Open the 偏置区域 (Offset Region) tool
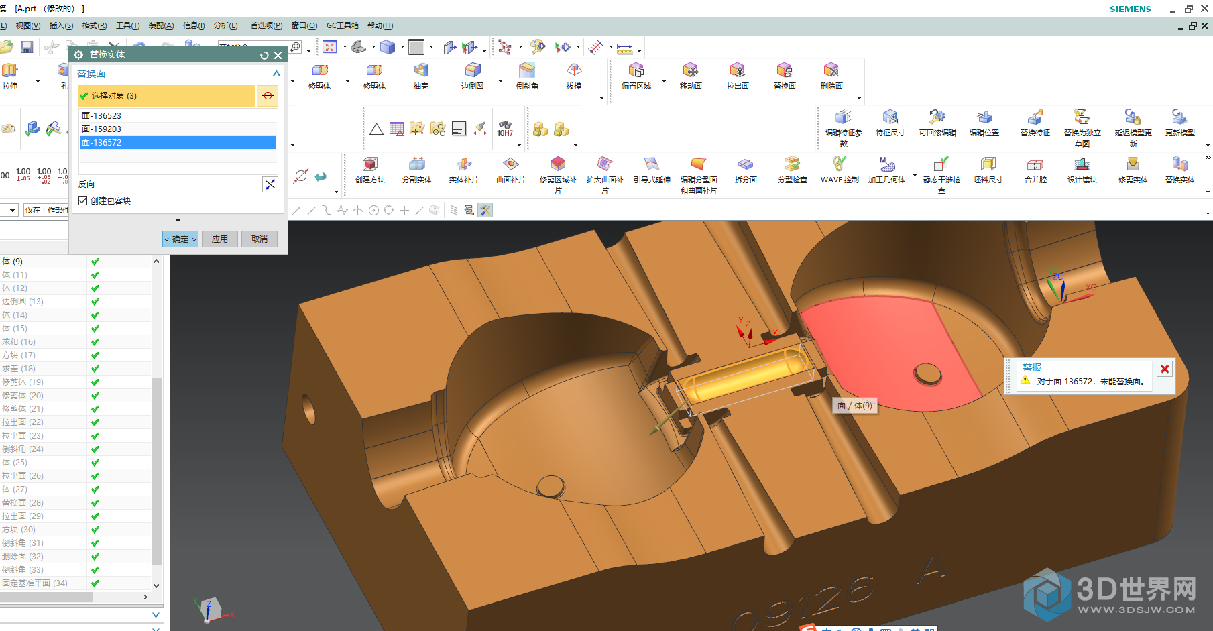This screenshot has height=631, width=1213. 636,70
